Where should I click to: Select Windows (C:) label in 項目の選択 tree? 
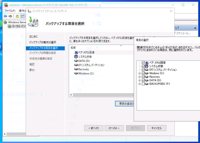[157, 73]
